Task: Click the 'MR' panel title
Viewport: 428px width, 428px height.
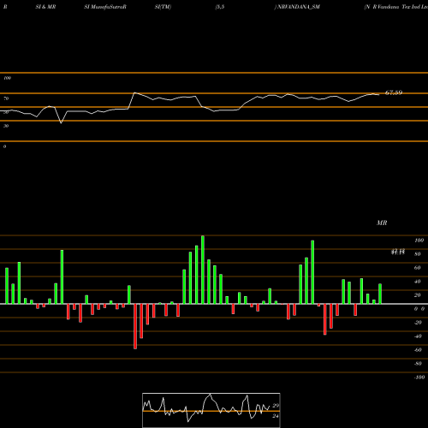Action: (x=382, y=223)
